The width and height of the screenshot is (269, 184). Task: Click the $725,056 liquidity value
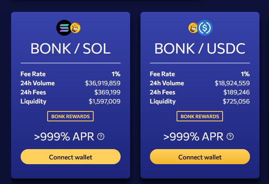point(236,102)
